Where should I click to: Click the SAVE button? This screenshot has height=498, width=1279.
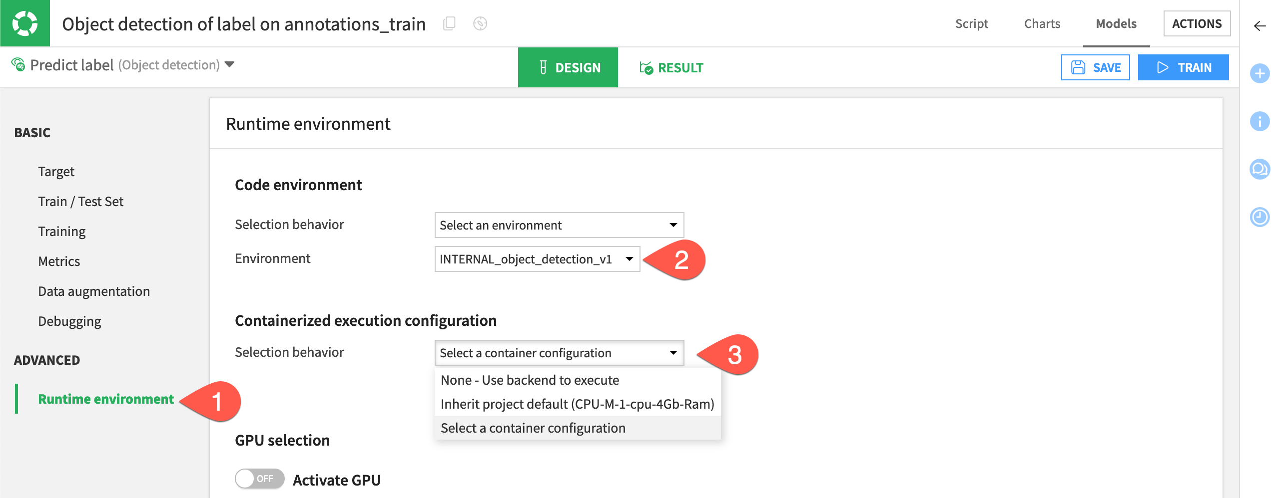(1095, 67)
